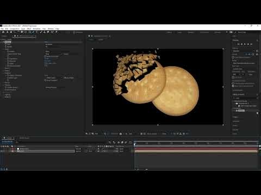
Task: Open the Composition menu
Action: [x=15, y=29]
